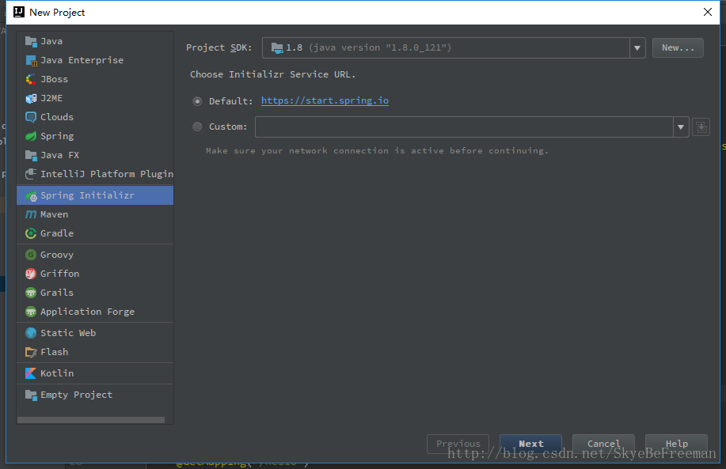Select Griffon label in list

(59, 274)
